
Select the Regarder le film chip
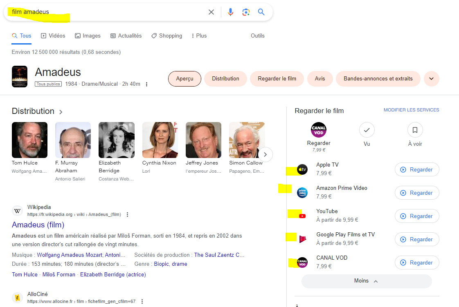(x=277, y=78)
